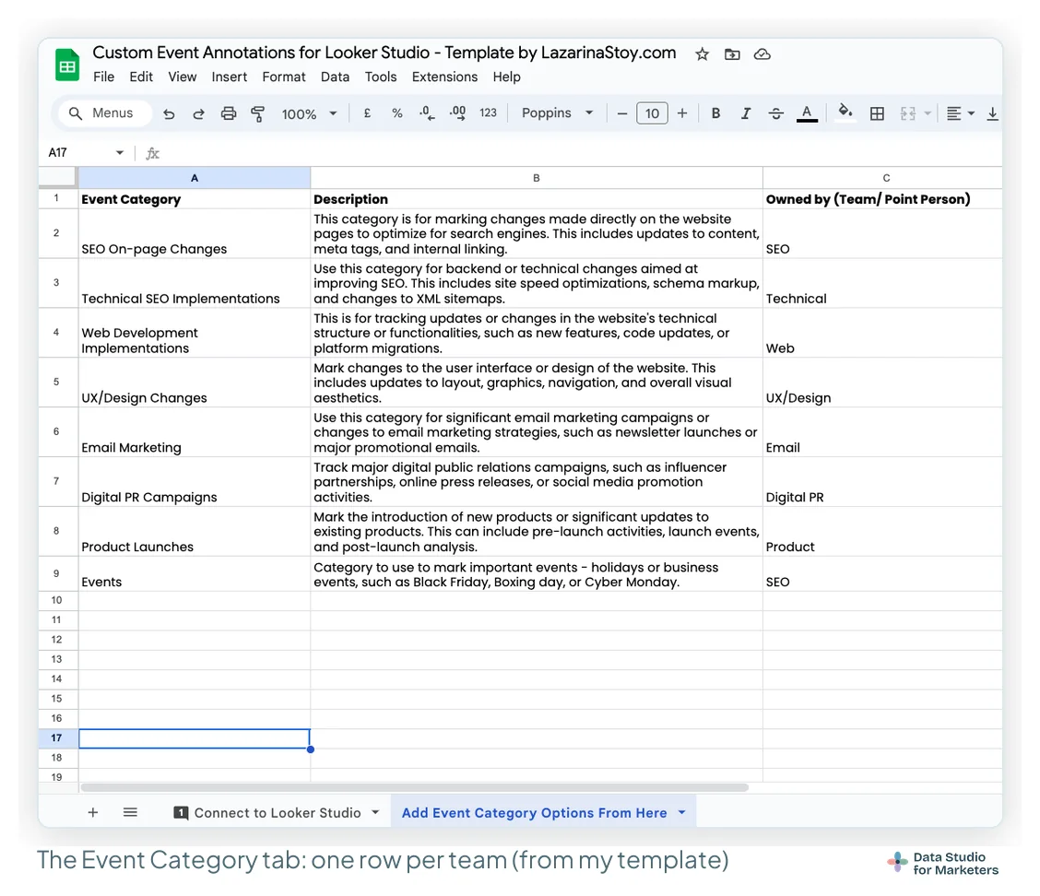Decrease decimal places
The height and width of the screenshot is (896, 1040).
[427, 113]
